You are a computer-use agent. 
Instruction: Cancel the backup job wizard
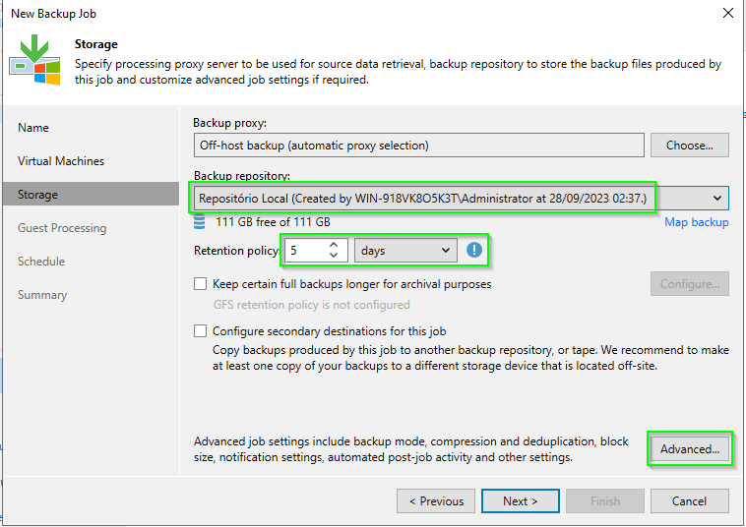pos(690,501)
